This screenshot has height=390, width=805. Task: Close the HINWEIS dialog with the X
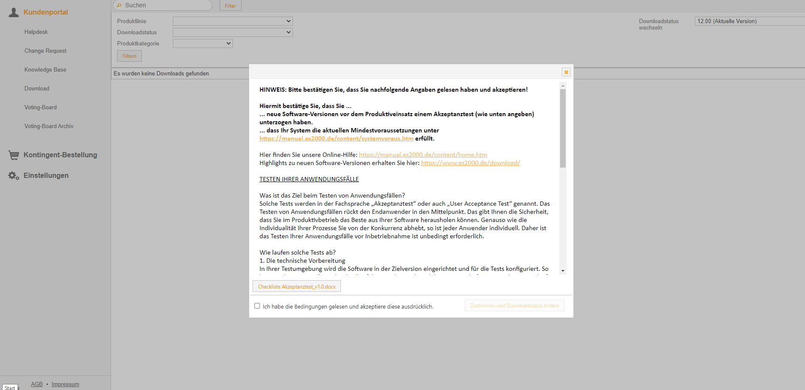tap(566, 72)
